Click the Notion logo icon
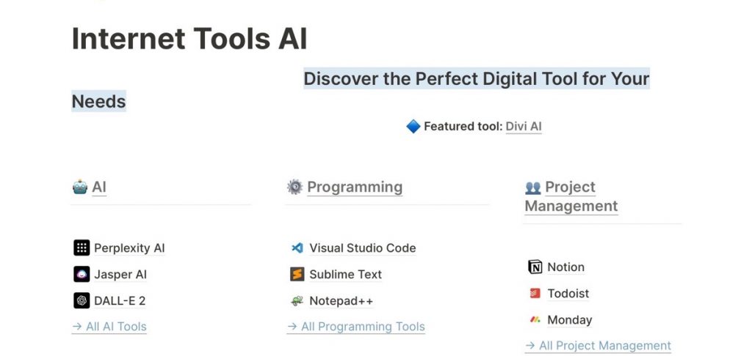 pos(535,267)
